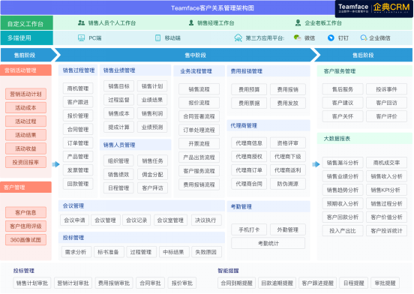Click the 微信 WeChat icon

pyautogui.click(x=297, y=37)
